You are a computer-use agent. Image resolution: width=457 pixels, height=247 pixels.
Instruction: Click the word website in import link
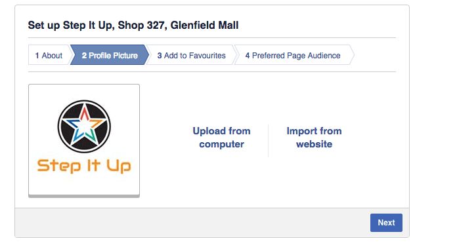[314, 144]
